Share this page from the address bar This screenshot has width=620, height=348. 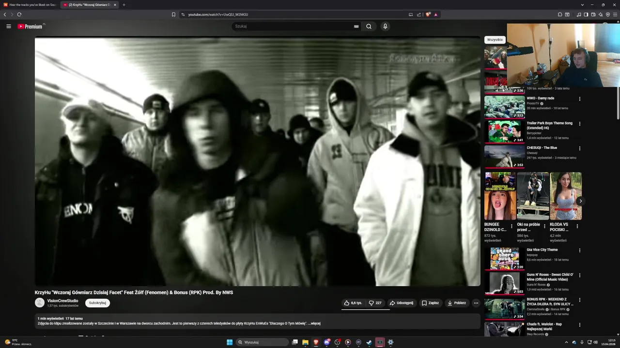[419, 14]
